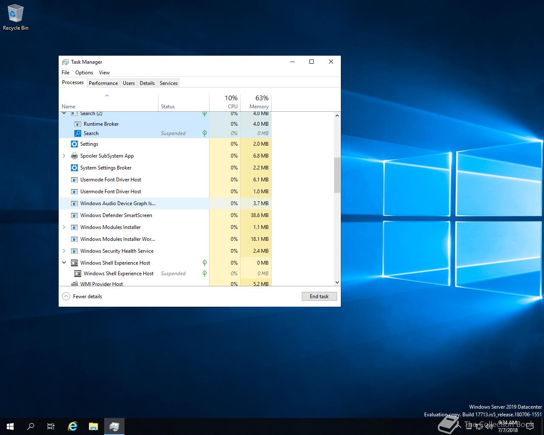Click icon of Usermode Font Driver Host using 6.1 MB
The width and height of the screenshot is (544, 435).
tap(74, 180)
